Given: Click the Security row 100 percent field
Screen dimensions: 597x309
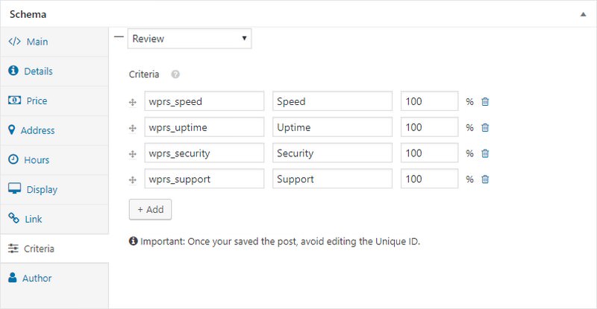Looking at the screenshot, I should [x=430, y=153].
